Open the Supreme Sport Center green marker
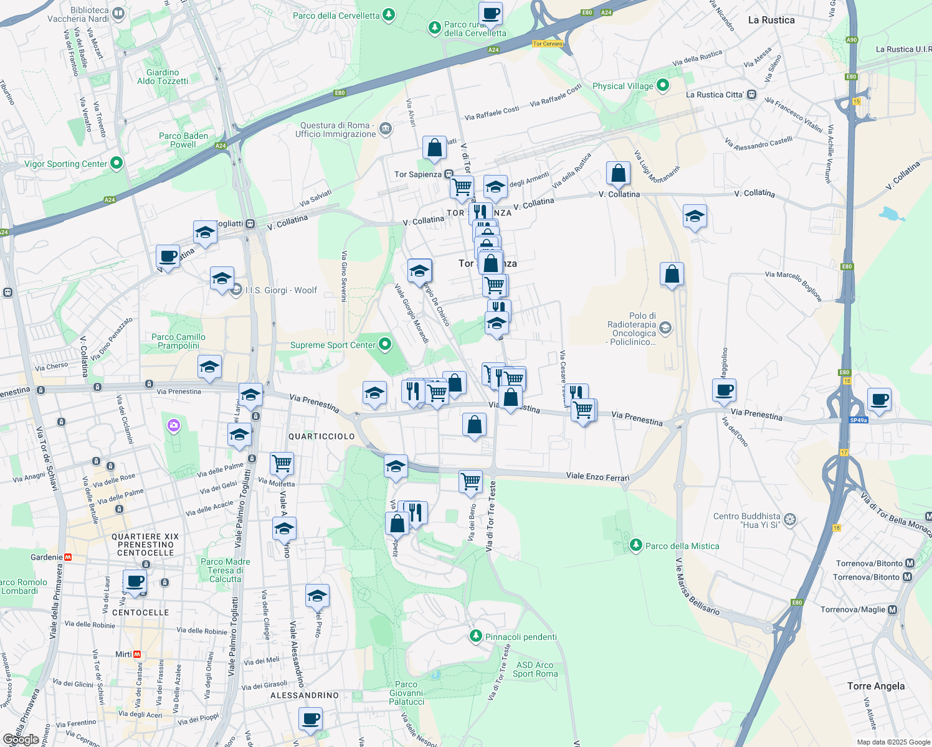932x747 pixels. tap(384, 344)
